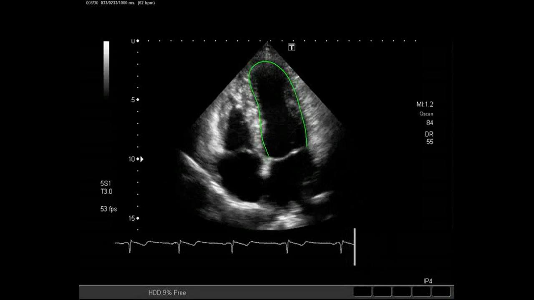Viewport: 534px width, 300px height.
Task: Click the diamond marker at depth 5
Action: click(138, 100)
